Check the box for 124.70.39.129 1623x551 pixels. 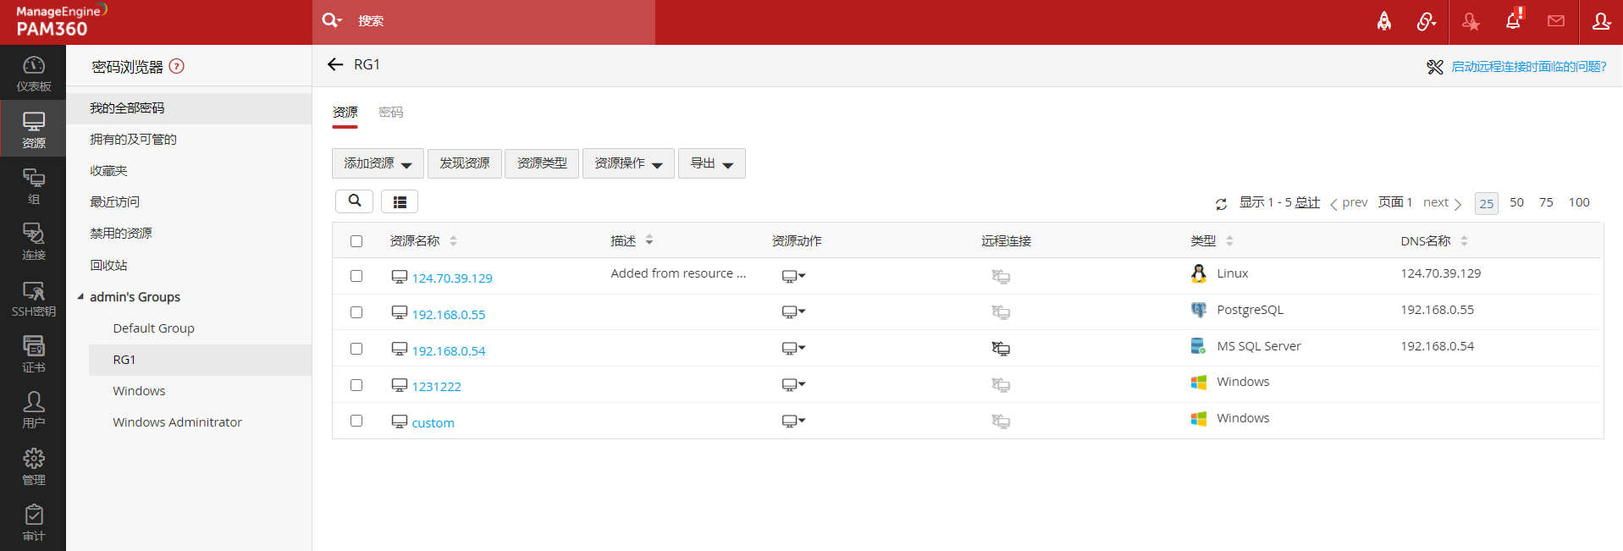[356, 276]
